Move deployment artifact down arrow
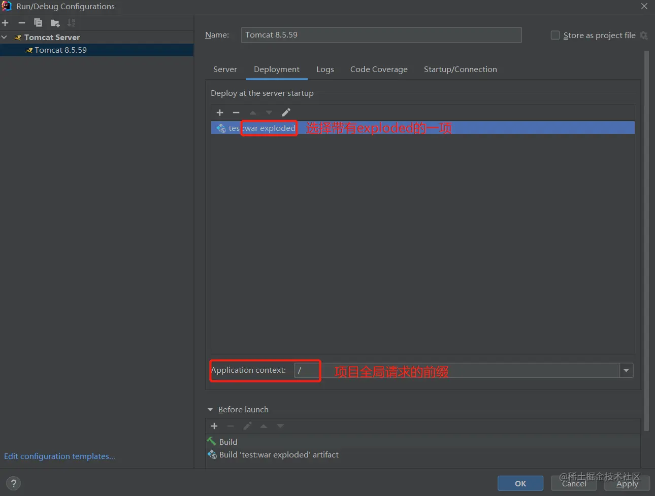Viewport: 655px width, 496px height. tap(269, 113)
